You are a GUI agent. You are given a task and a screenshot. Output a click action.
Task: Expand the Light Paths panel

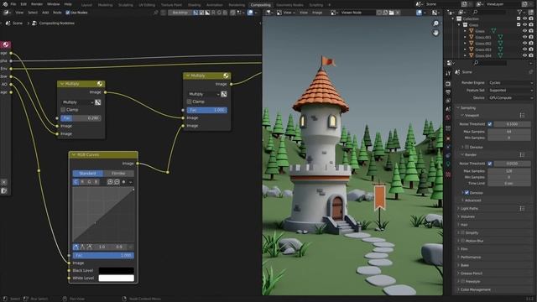coord(469,208)
